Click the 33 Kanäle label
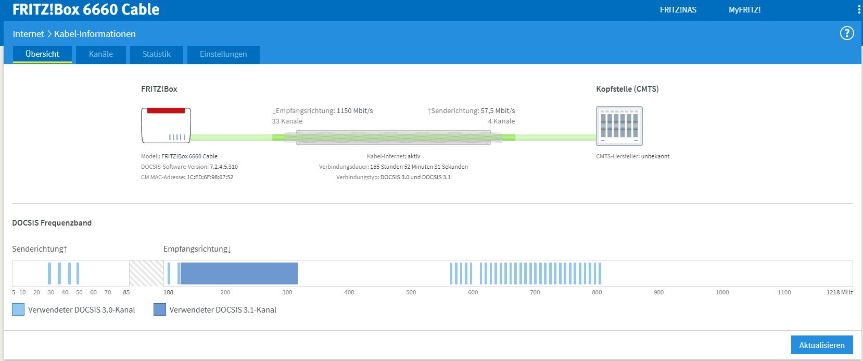Screen dimensions: 863x361 (287, 121)
